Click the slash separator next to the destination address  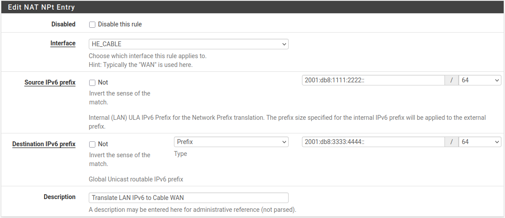click(452, 142)
